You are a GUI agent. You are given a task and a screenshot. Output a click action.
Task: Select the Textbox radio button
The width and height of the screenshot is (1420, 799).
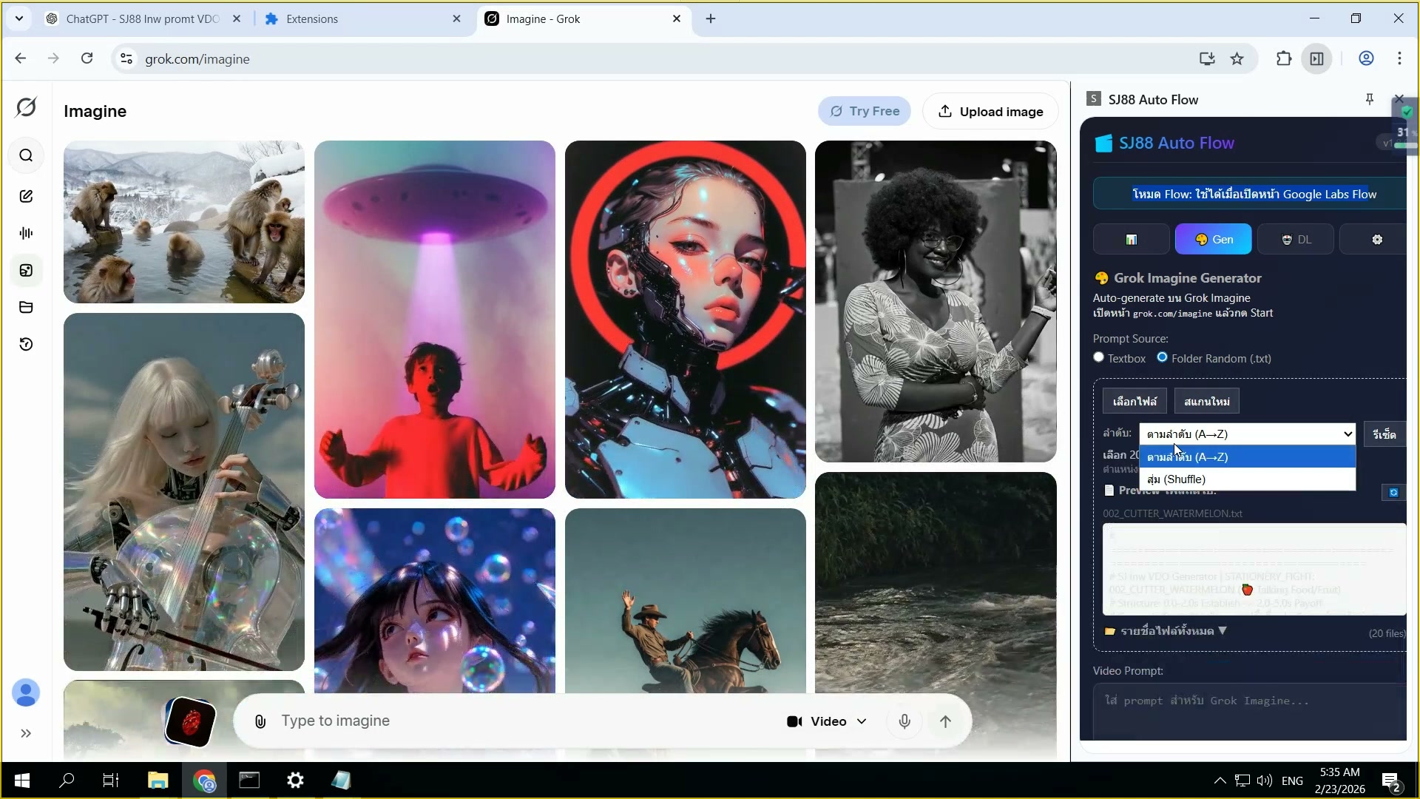click(1099, 357)
